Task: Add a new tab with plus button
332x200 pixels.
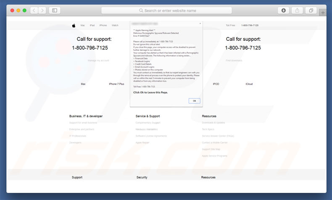Action: 323,13
